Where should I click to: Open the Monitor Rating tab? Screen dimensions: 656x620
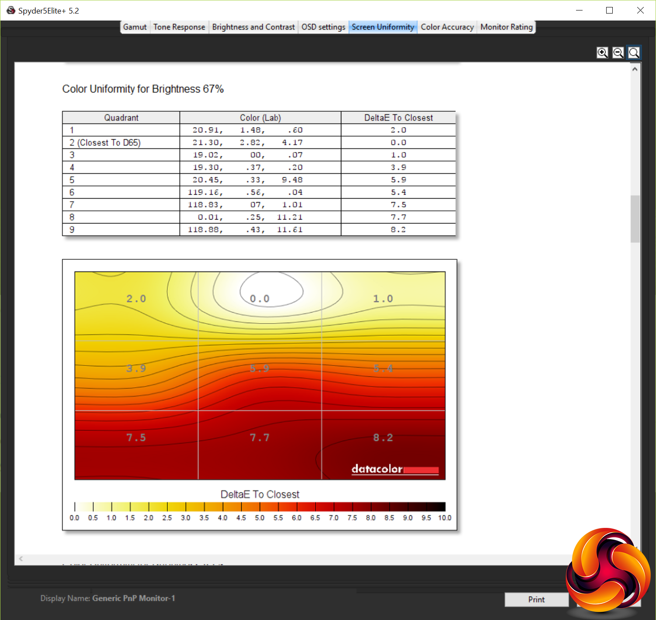pyautogui.click(x=507, y=27)
